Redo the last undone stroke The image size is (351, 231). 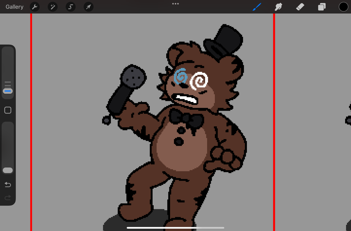pos(8,198)
